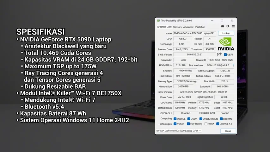Screen dimensions: 270x152
Task: Click the Revision value A1
Action: (x=210, y=39)
